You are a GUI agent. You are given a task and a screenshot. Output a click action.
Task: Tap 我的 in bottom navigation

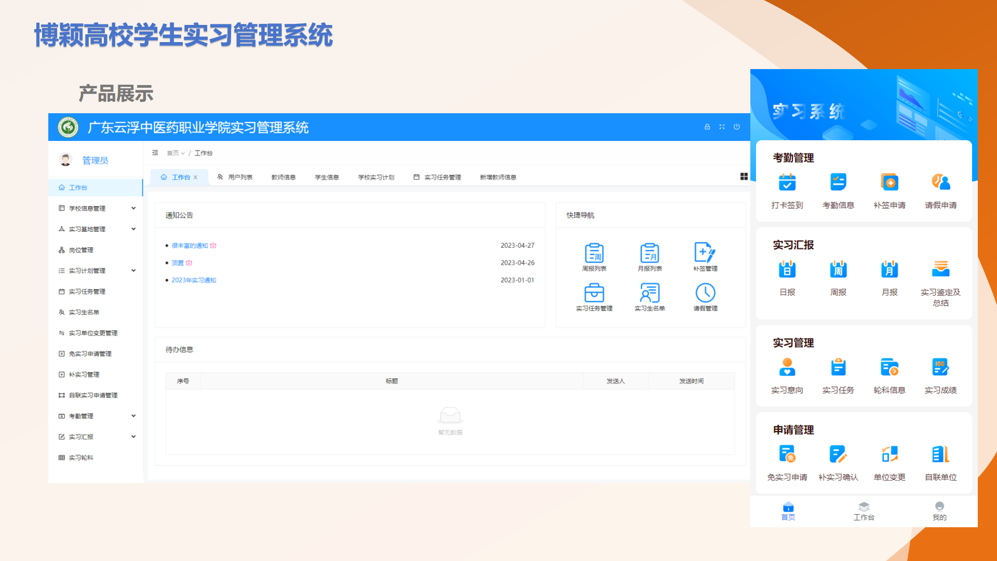point(939,511)
